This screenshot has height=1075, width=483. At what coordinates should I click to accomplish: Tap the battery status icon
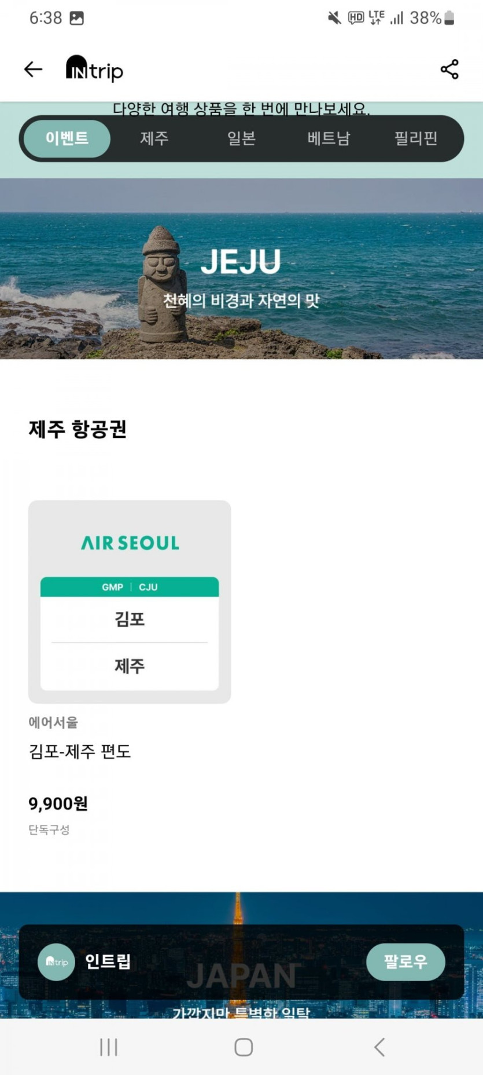click(x=449, y=18)
